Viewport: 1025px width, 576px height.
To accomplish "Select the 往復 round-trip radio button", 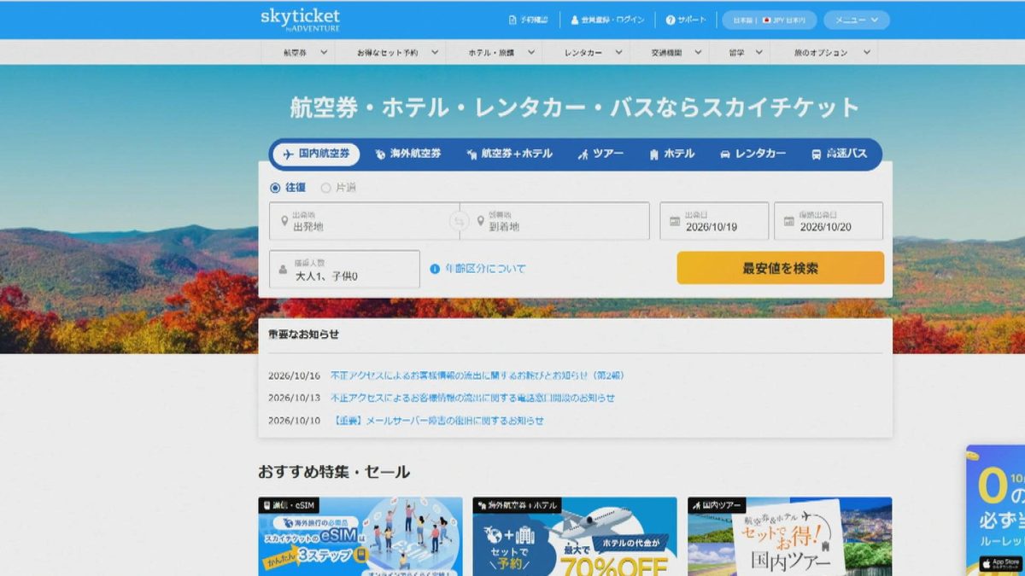I will [275, 188].
